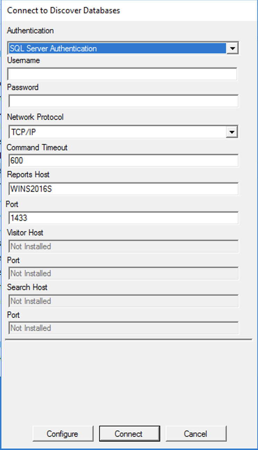Click the Username input field

click(122, 74)
